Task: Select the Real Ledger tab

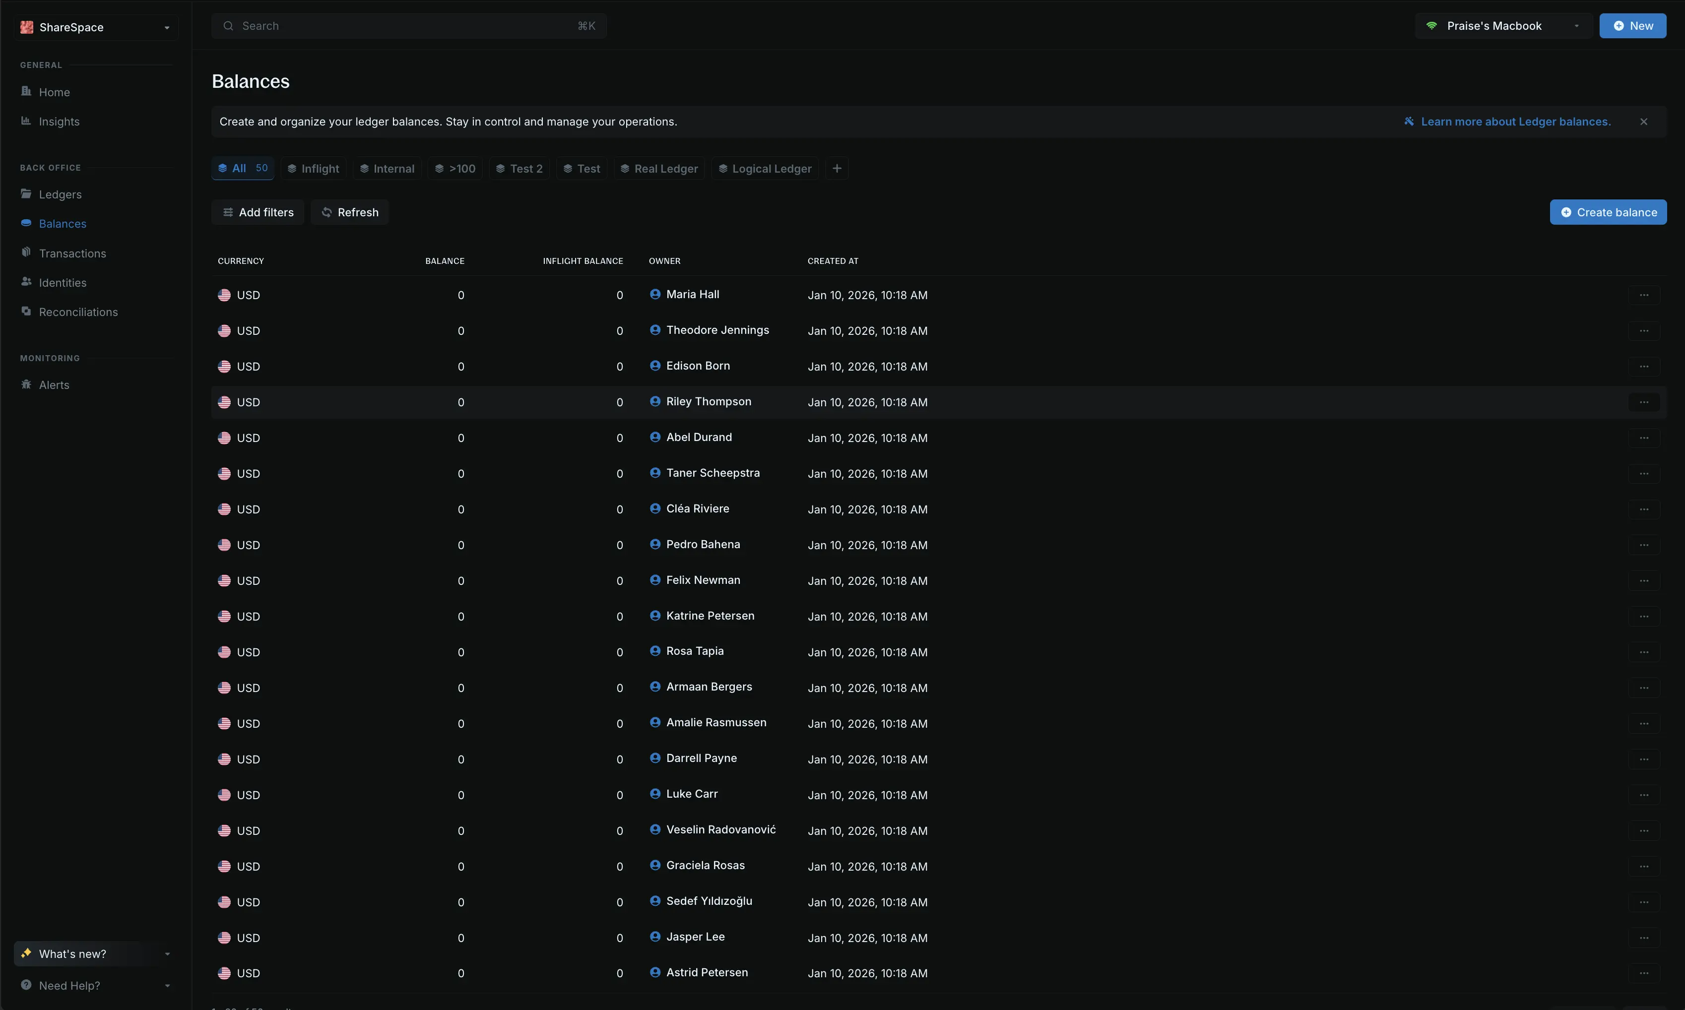Action: click(x=659, y=169)
